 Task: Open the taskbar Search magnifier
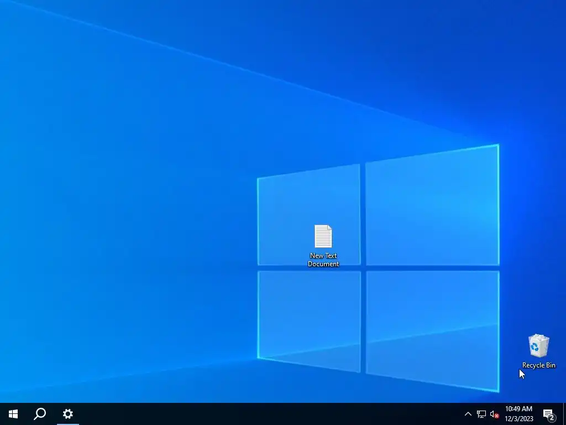tap(40, 414)
